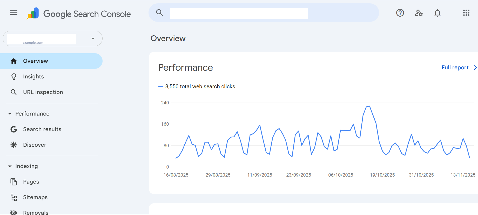Click '8,550 total web search clicks' label
478x215 pixels.
tap(200, 86)
